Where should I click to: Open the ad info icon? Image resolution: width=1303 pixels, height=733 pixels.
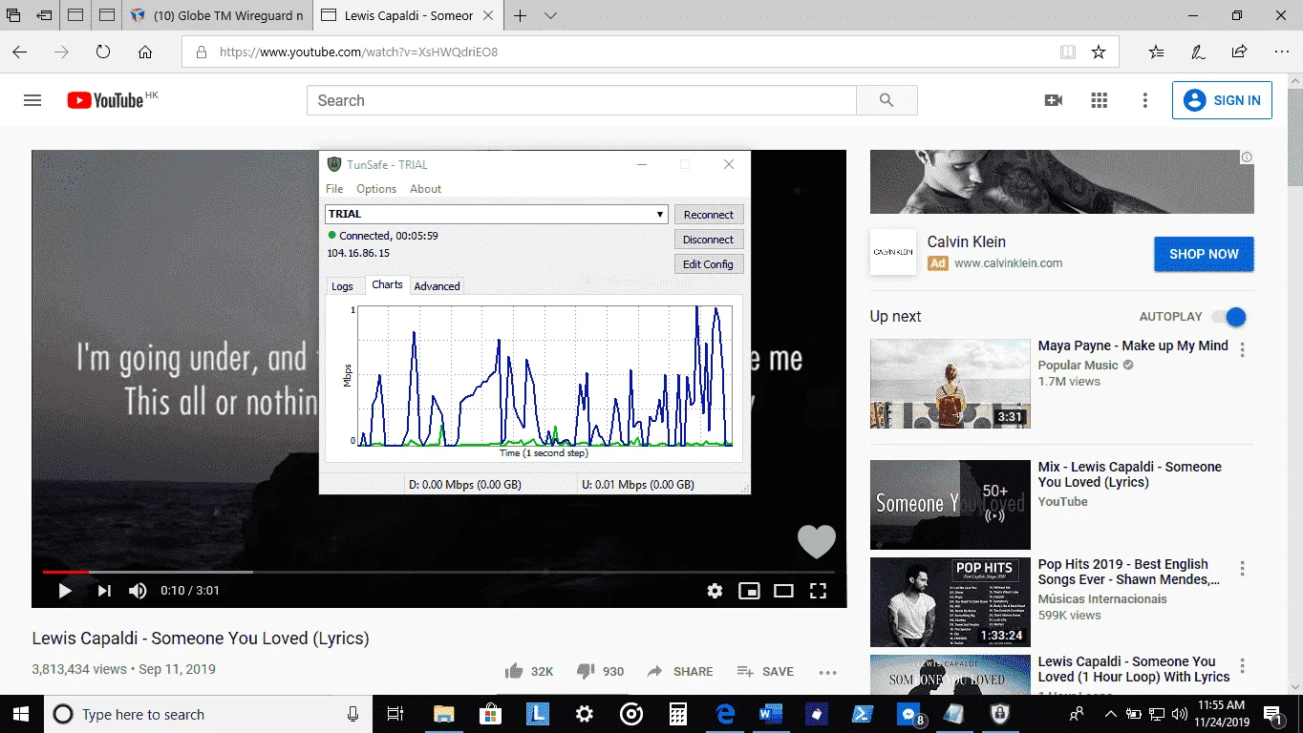(x=1247, y=157)
